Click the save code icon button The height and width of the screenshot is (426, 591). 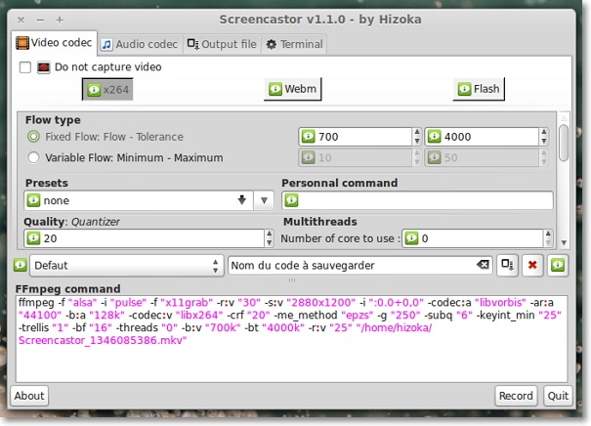point(507,265)
